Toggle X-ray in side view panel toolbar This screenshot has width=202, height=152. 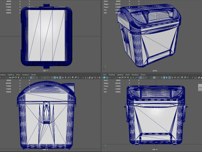pyautogui.click(x=199, y=78)
